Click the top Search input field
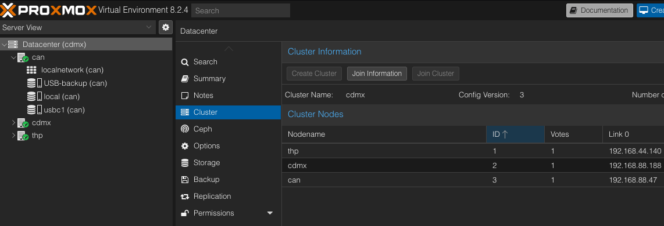Viewport: 664px width, 226px height. tap(241, 10)
